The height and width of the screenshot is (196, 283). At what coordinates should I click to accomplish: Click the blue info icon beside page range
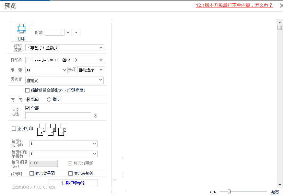95,116
